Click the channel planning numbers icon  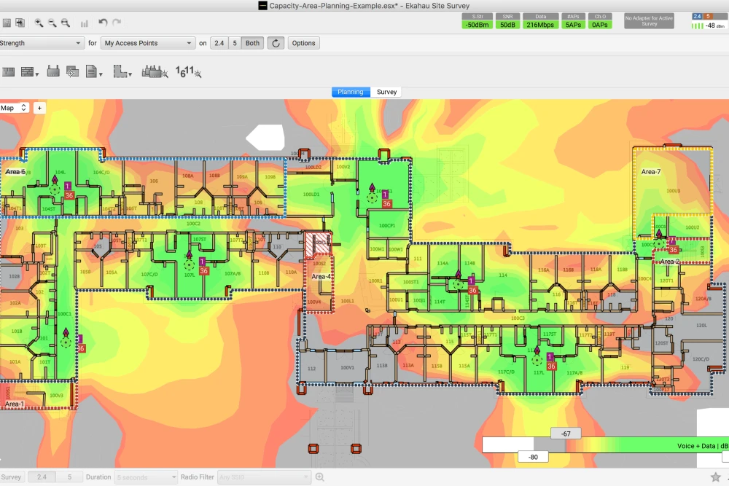[188, 72]
